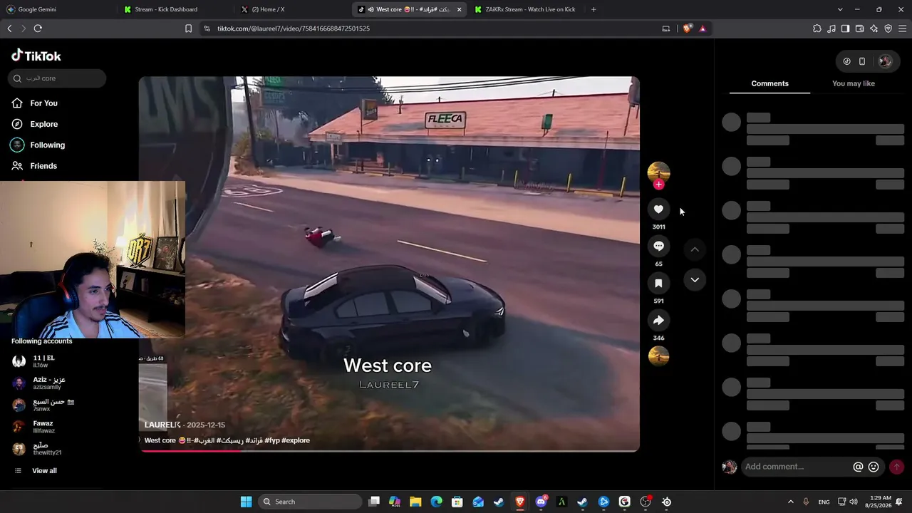This screenshot has height=513, width=912.
Task: Open the spinning sound disc thumbnail
Action: coord(658,355)
